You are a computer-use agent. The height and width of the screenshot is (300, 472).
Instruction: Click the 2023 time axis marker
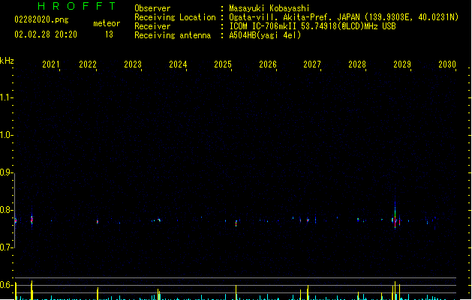pyautogui.click(x=133, y=64)
